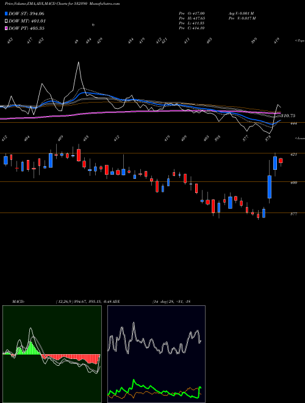Click the 'Avg V: 0.001 M' volume text
This screenshot has width=305, height=403.
coord(241,13)
